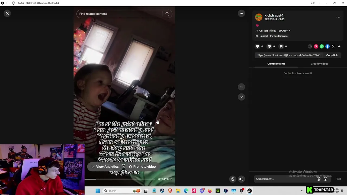Insert an @ mention in the comment
The width and height of the screenshot is (347, 195).
point(319,179)
